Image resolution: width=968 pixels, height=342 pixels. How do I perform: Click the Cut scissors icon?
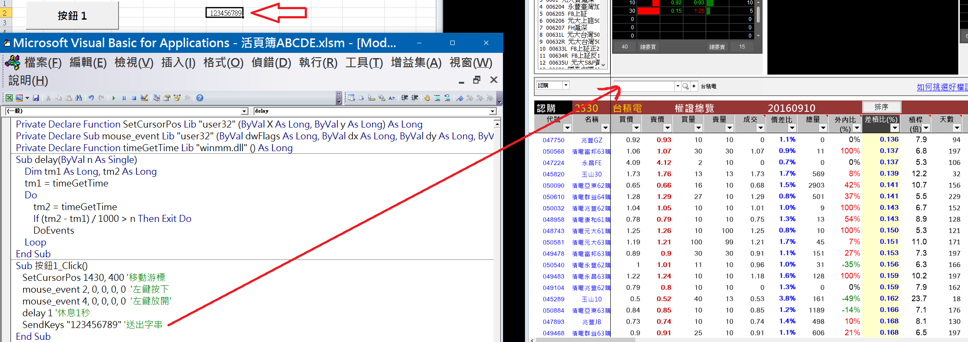tap(48, 98)
